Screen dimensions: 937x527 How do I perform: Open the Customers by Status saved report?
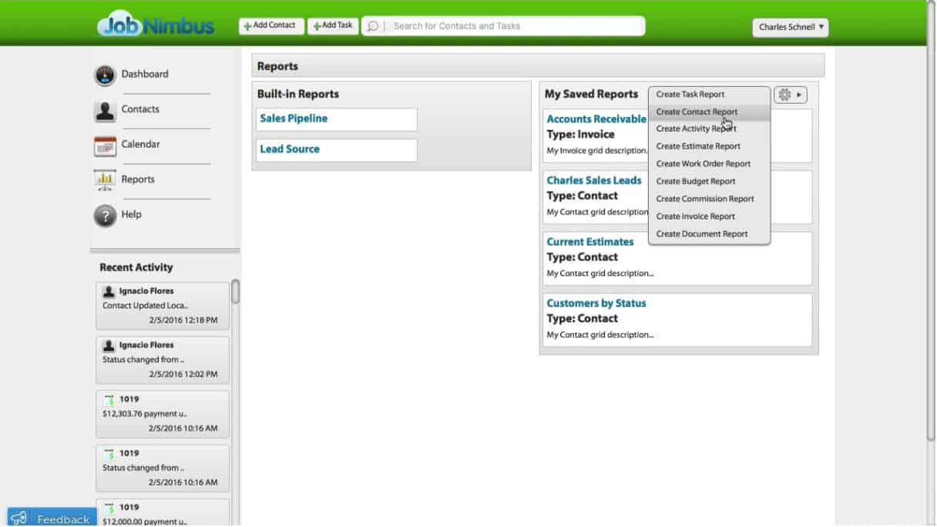pyautogui.click(x=596, y=303)
